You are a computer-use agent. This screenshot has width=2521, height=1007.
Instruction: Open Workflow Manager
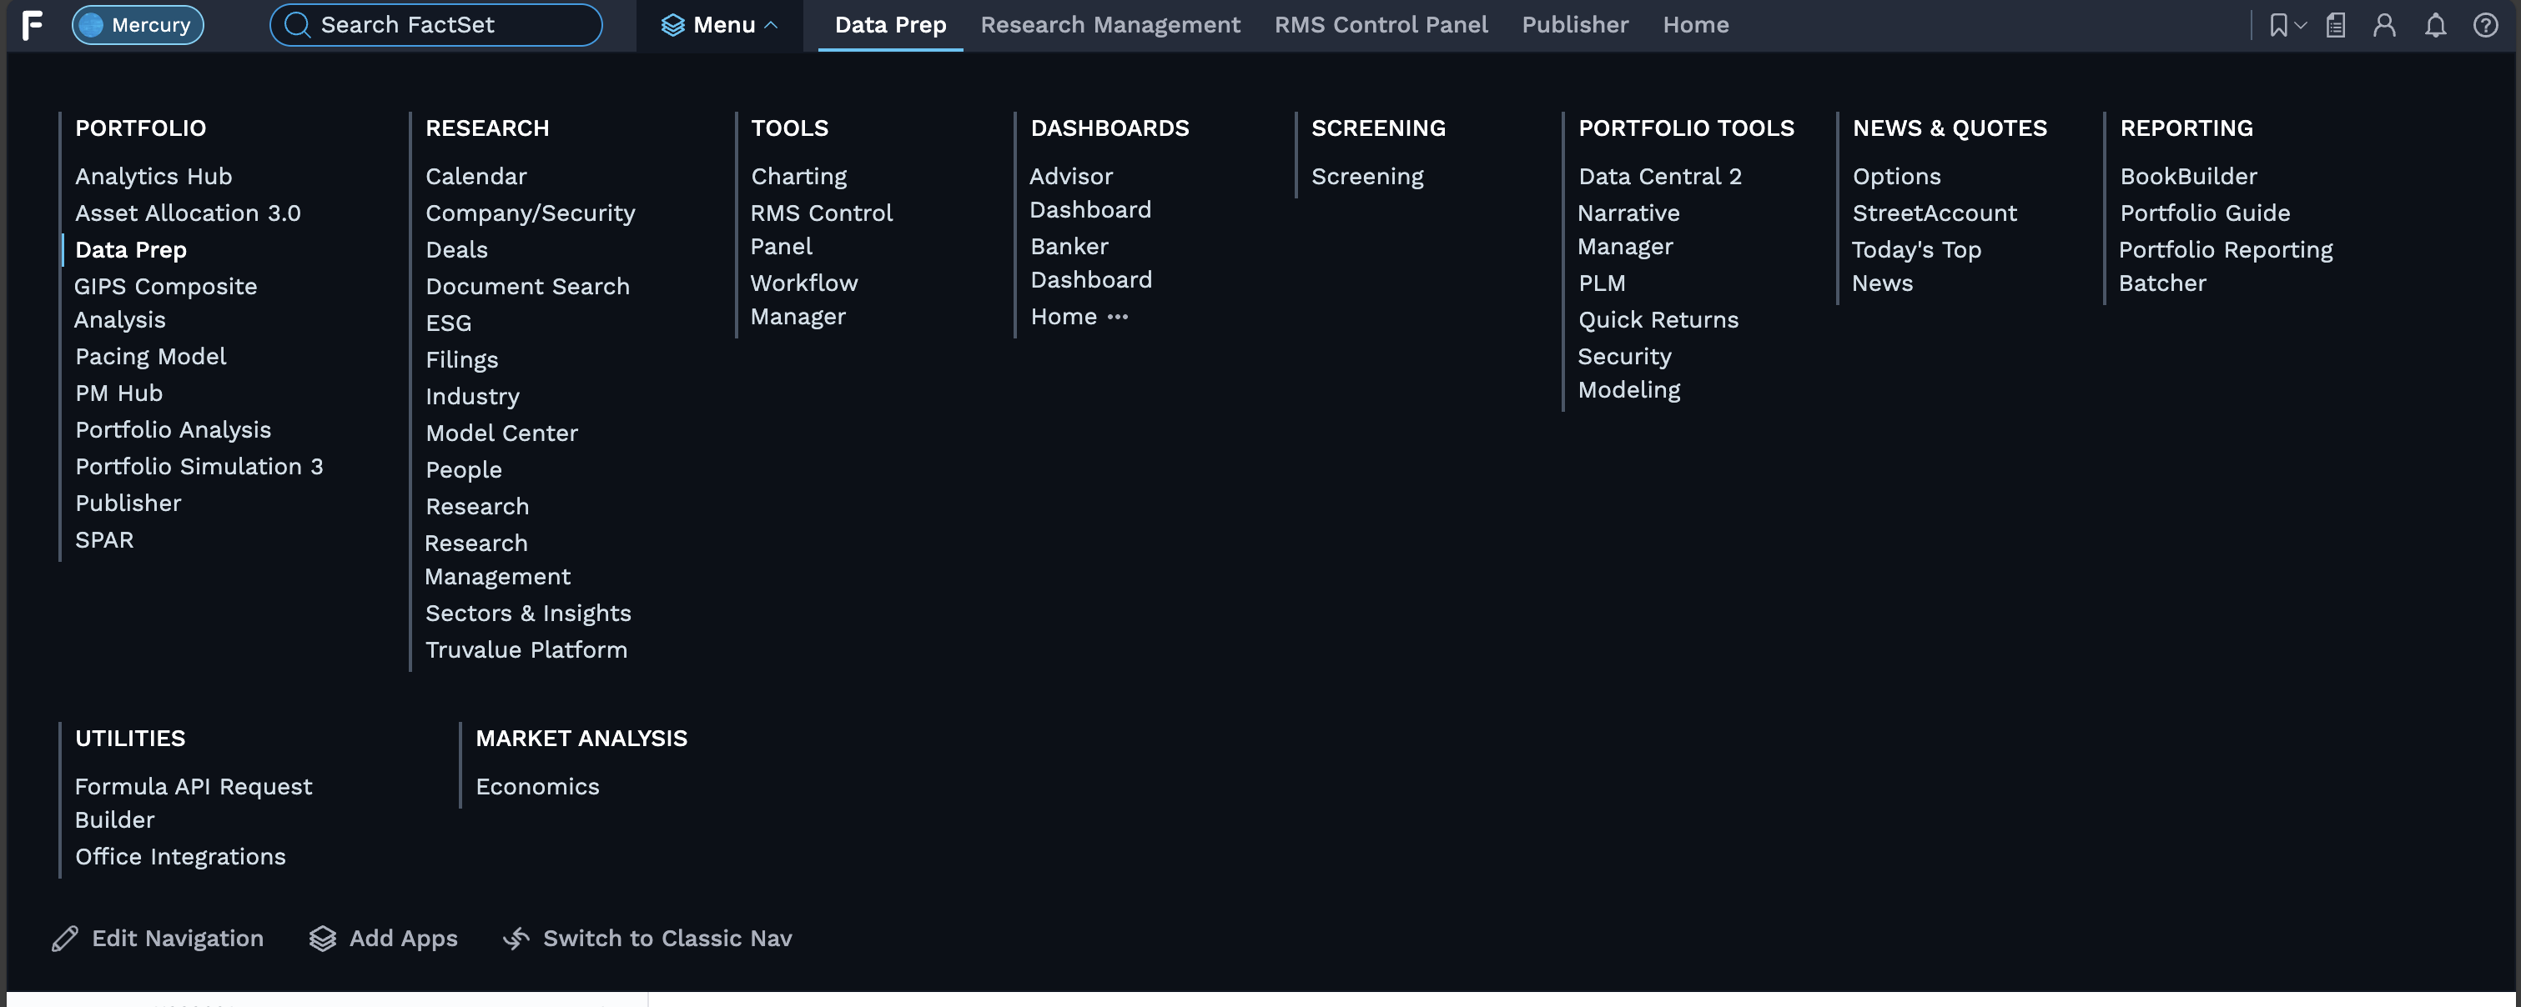803,300
